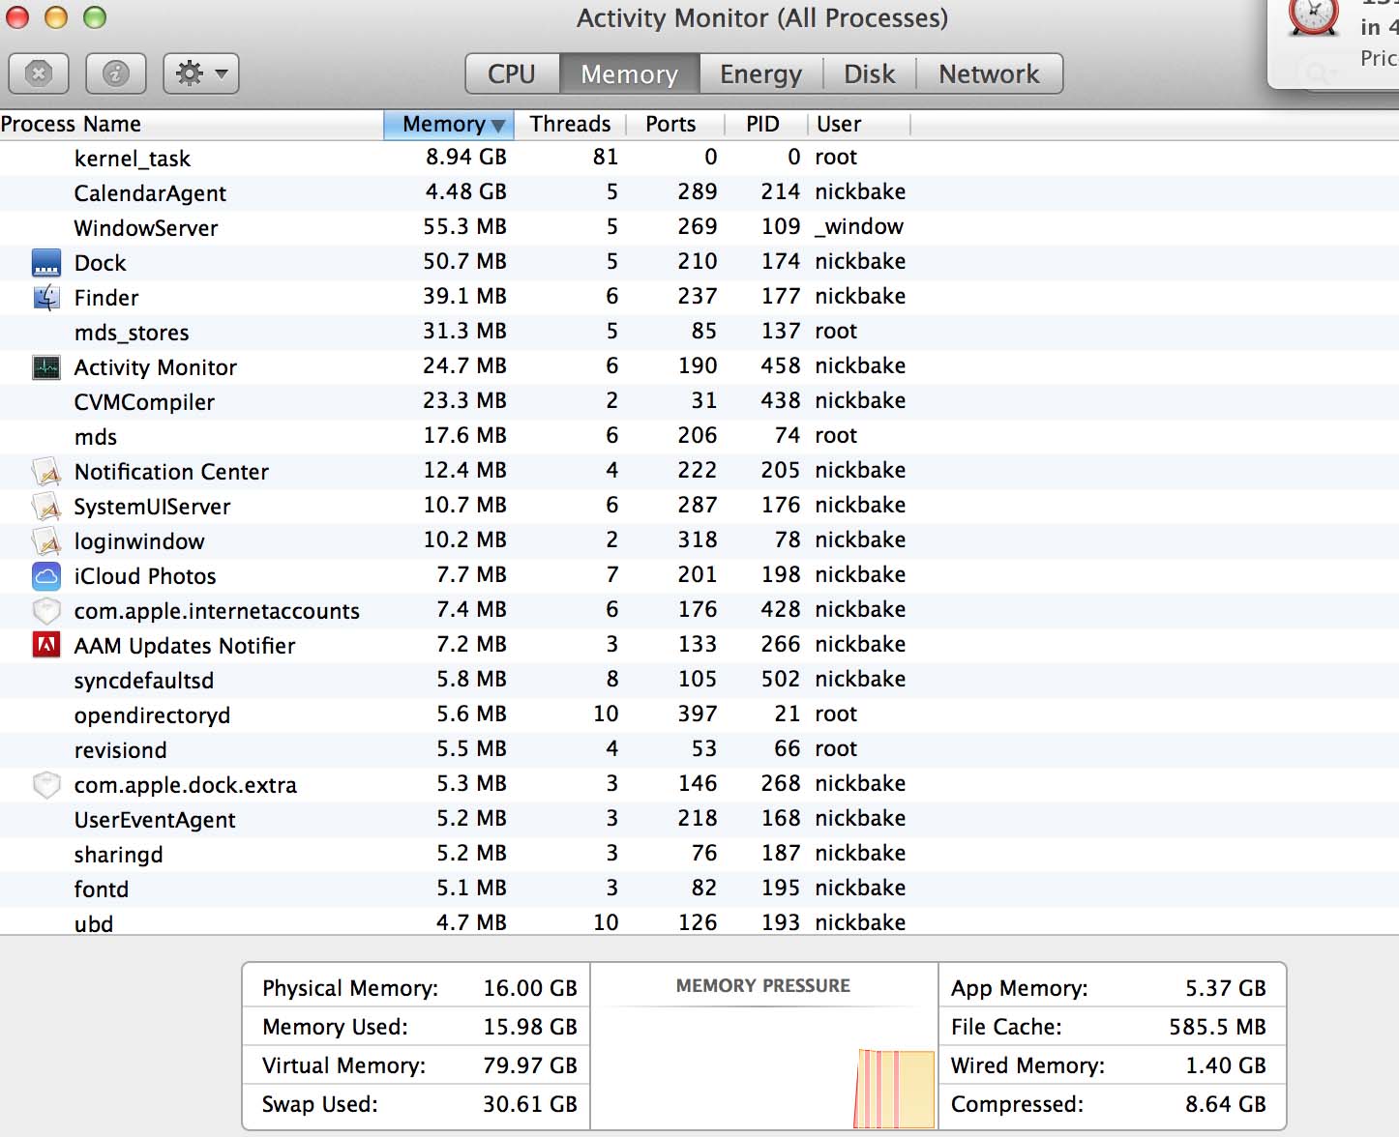Select the ubd process name
The width and height of the screenshot is (1399, 1137).
tap(94, 924)
